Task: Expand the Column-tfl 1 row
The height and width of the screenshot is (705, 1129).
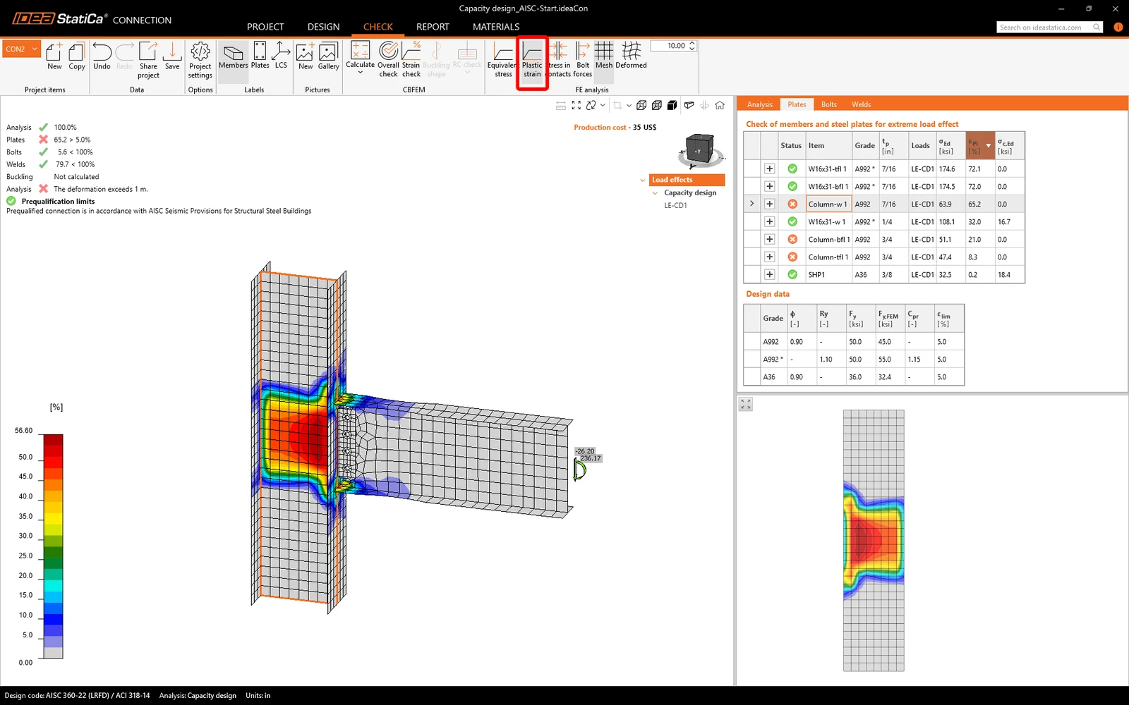Action: click(x=769, y=257)
